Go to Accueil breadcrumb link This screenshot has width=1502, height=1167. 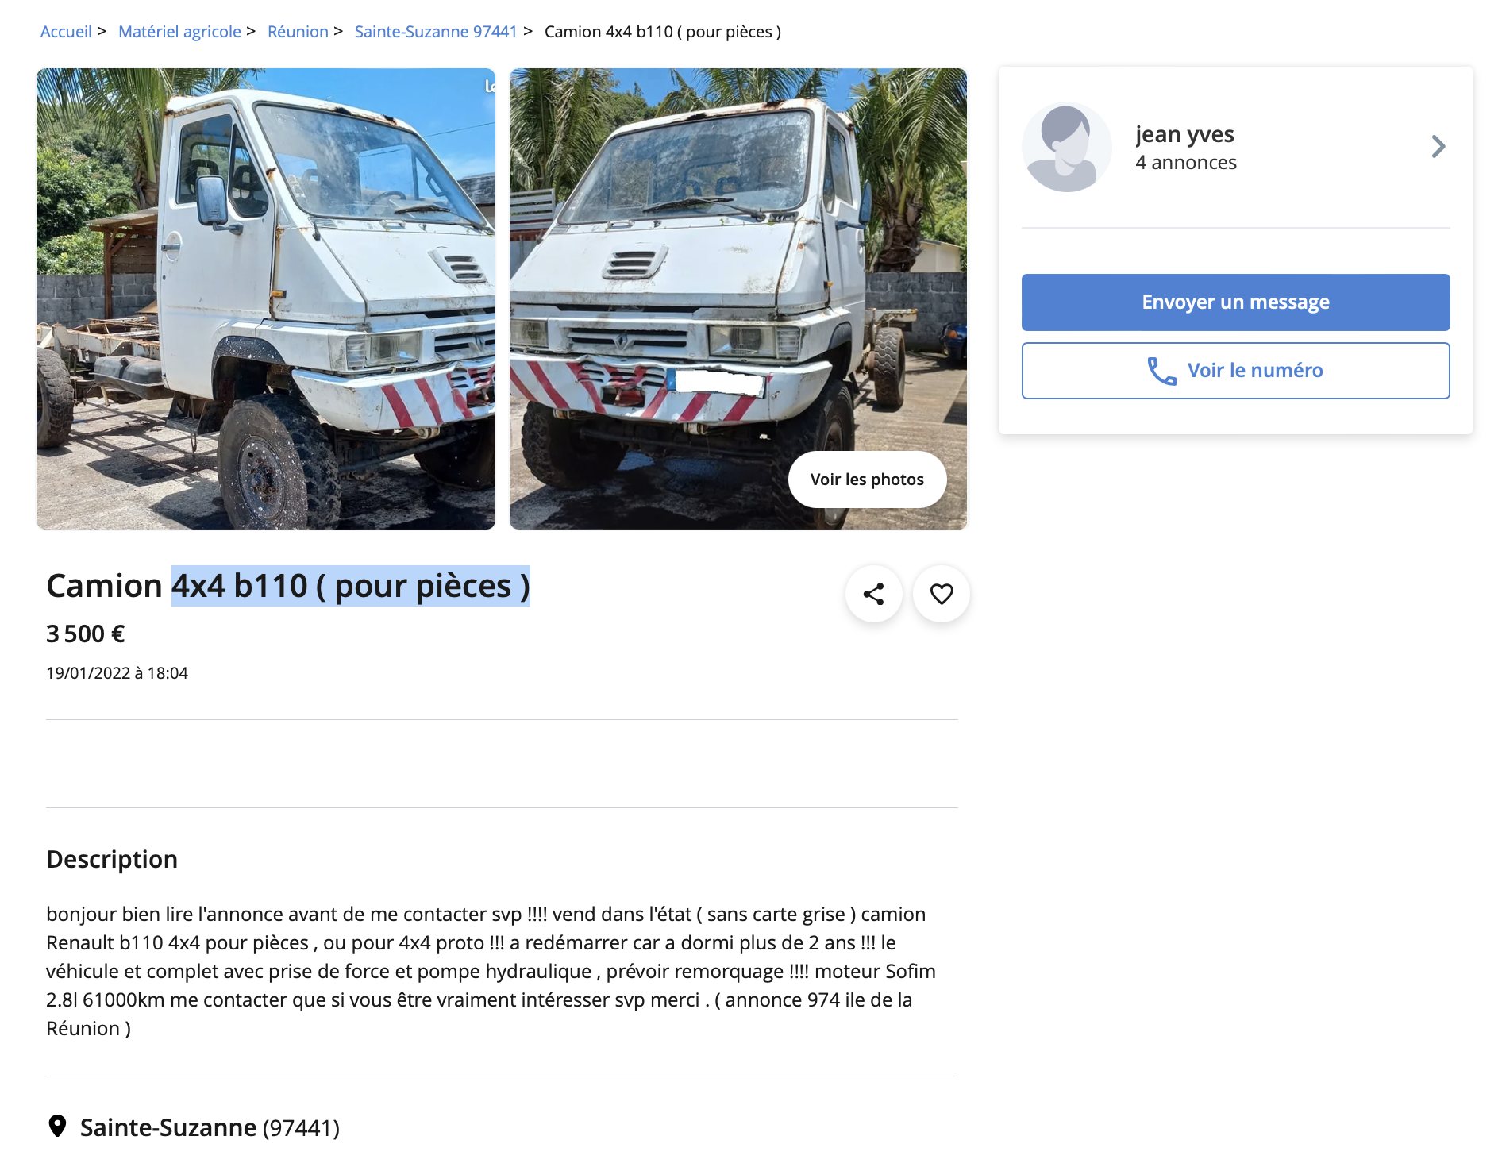[x=66, y=32]
